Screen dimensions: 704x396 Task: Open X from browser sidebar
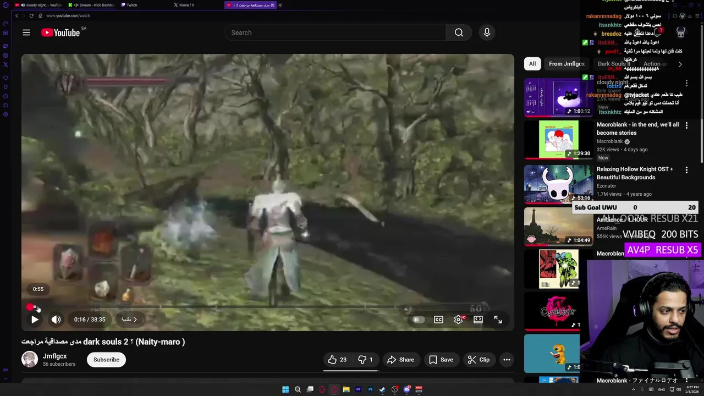[5, 64]
